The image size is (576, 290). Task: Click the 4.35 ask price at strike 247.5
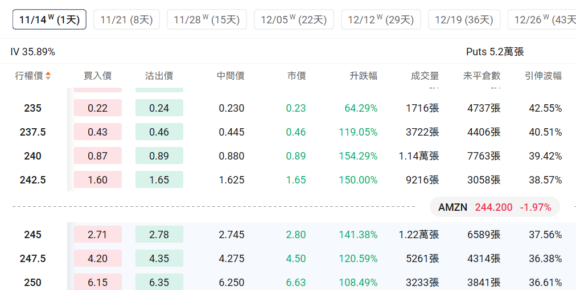tap(159, 259)
